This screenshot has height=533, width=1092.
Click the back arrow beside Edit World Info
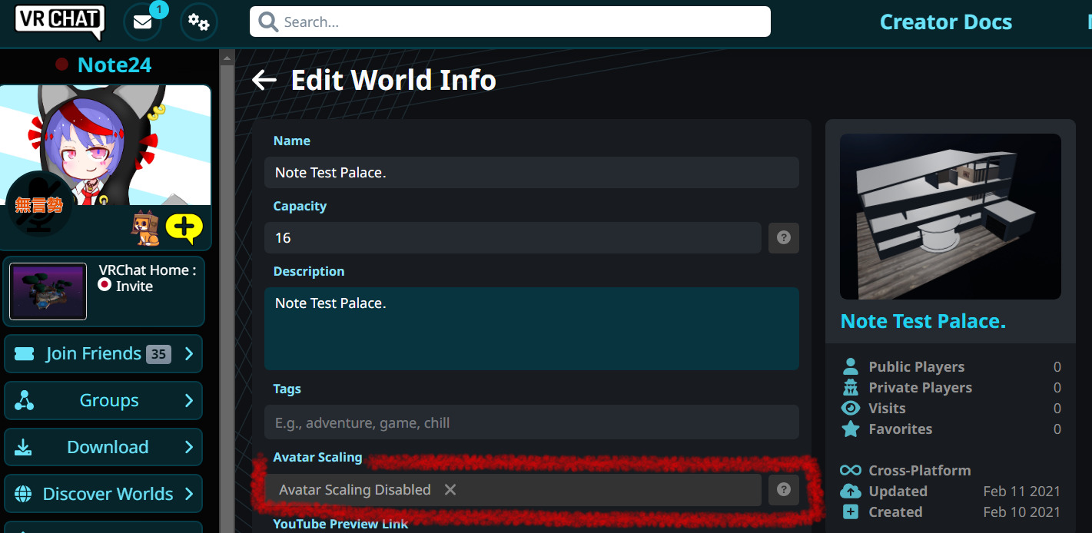point(264,80)
